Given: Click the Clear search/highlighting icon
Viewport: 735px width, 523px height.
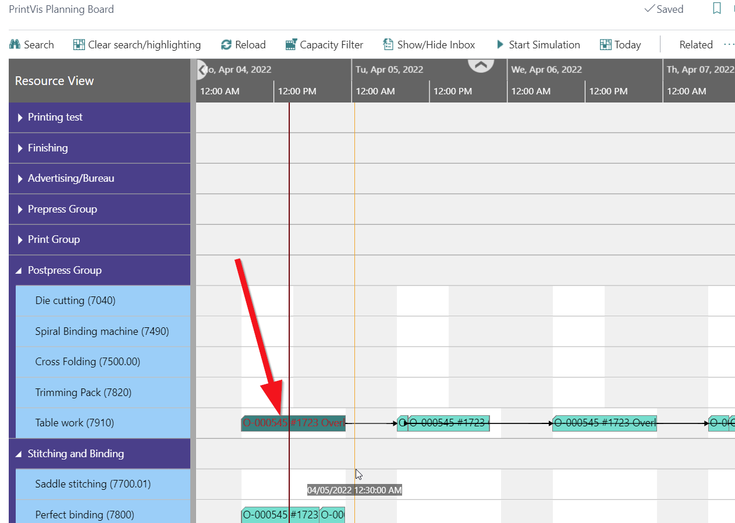Looking at the screenshot, I should tap(79, 45).
